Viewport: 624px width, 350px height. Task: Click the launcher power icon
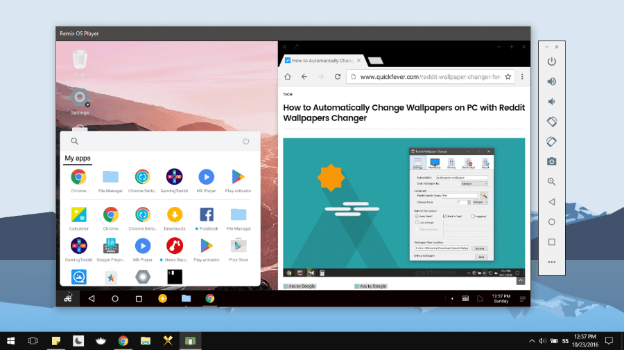(246, 141)
